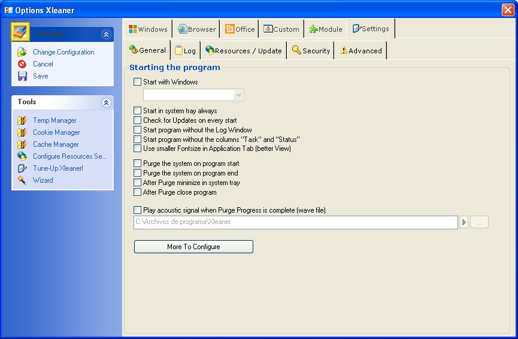Open the Resources / Update subtab

point(244,50)
